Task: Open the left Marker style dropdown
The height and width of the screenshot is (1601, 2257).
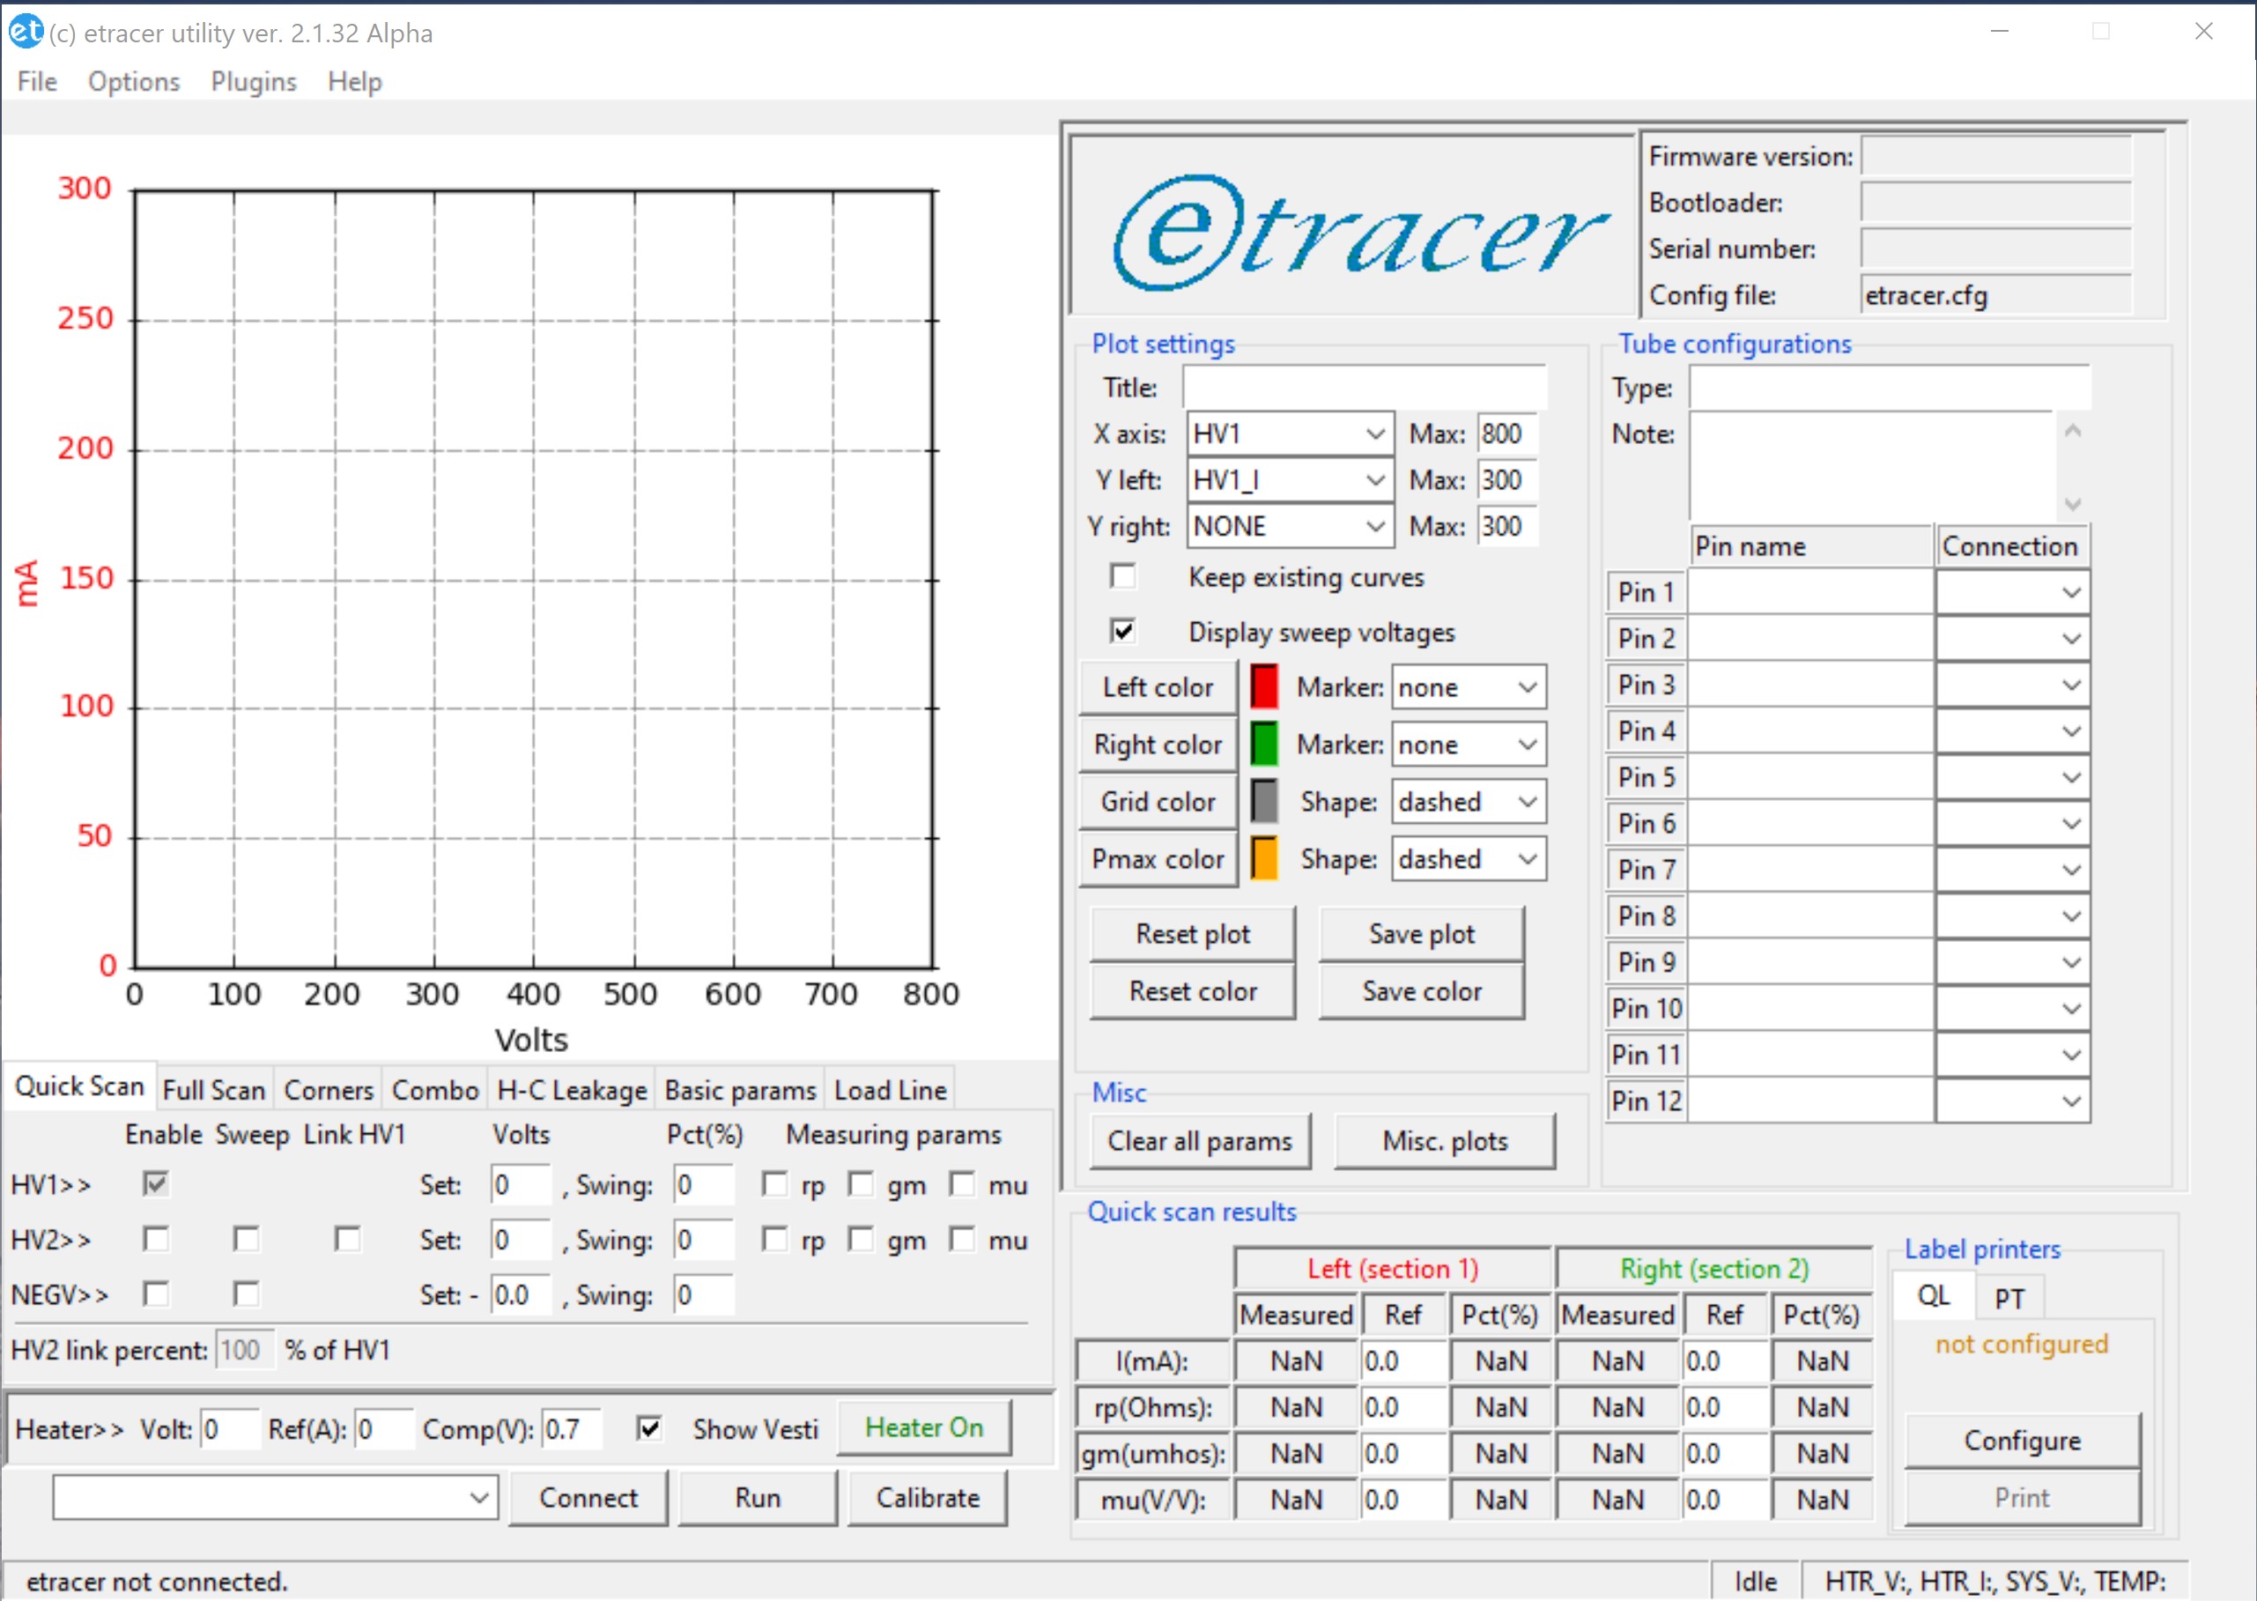Action: click(1469, 687)
